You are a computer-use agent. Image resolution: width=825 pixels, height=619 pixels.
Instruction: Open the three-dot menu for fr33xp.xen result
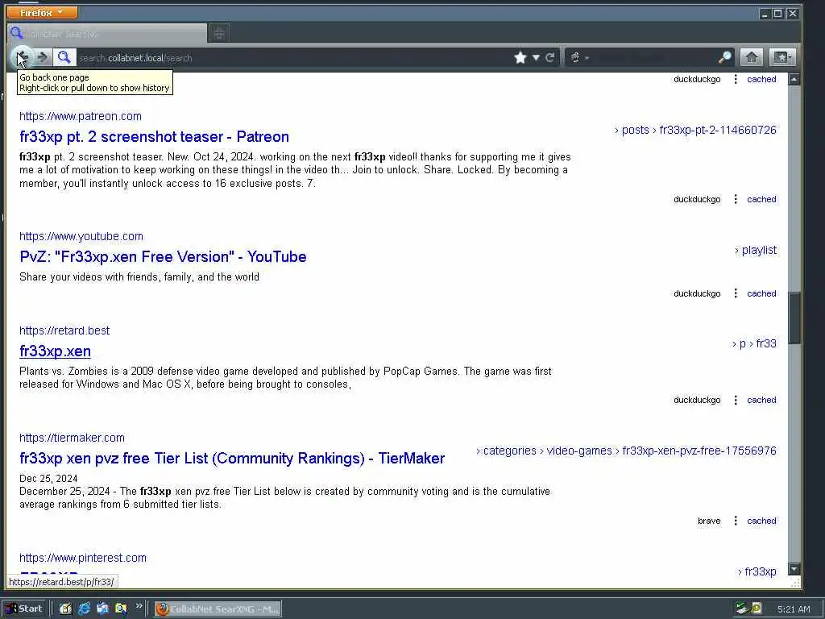coord(736,400)
